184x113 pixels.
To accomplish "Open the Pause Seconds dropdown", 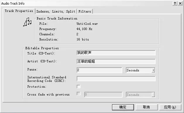I will click(153, 70).
